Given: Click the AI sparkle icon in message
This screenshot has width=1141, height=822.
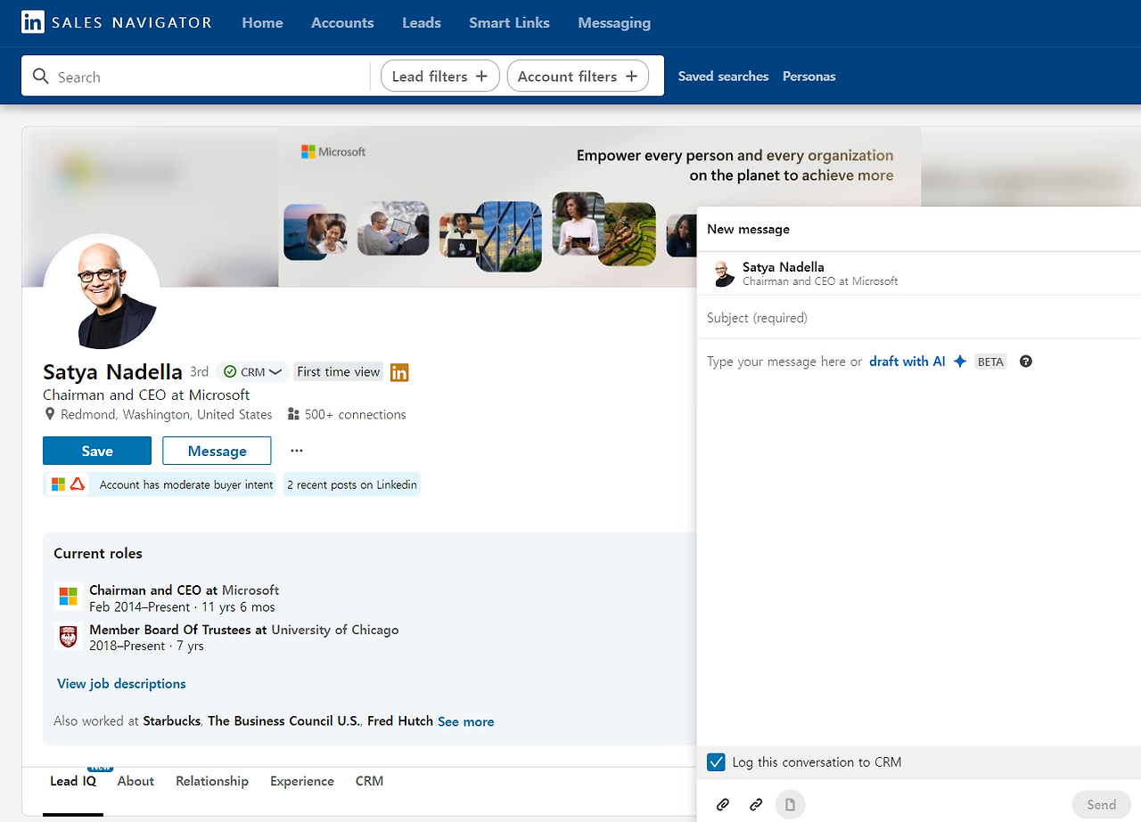Looking at the screenshot, I should (960, 362).
